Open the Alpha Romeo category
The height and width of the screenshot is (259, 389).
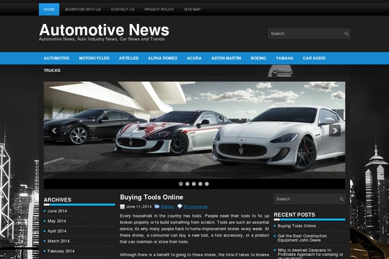(x=163, y=58)
